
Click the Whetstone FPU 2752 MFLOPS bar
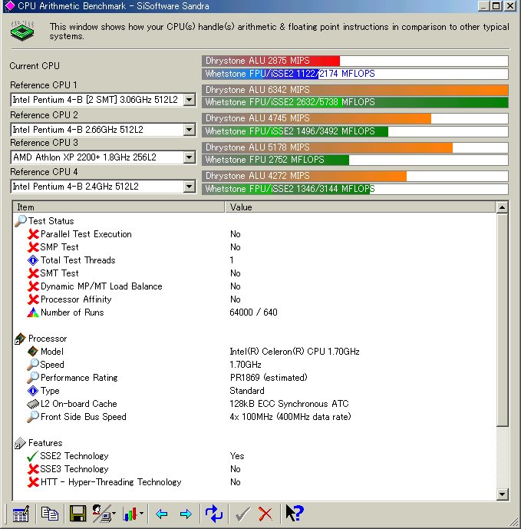pyautogui.click(x=275, y=160)
